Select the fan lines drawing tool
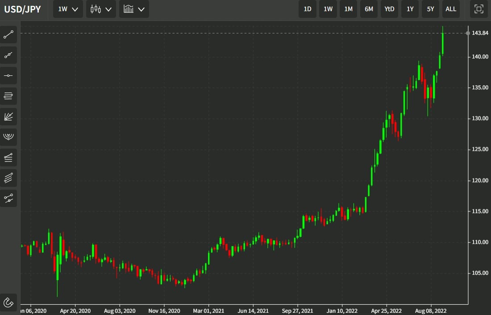Image resolution: width=491 pixels, height=315 pixels. coord(8,116)
